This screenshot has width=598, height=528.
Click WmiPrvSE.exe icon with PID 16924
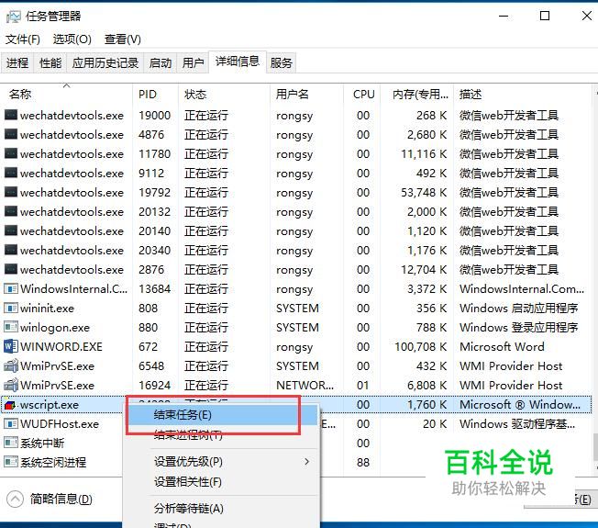11,385
